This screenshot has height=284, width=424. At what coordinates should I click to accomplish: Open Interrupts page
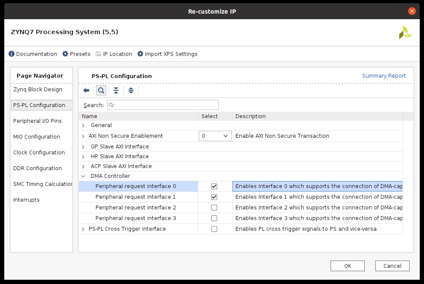(26, 200)
